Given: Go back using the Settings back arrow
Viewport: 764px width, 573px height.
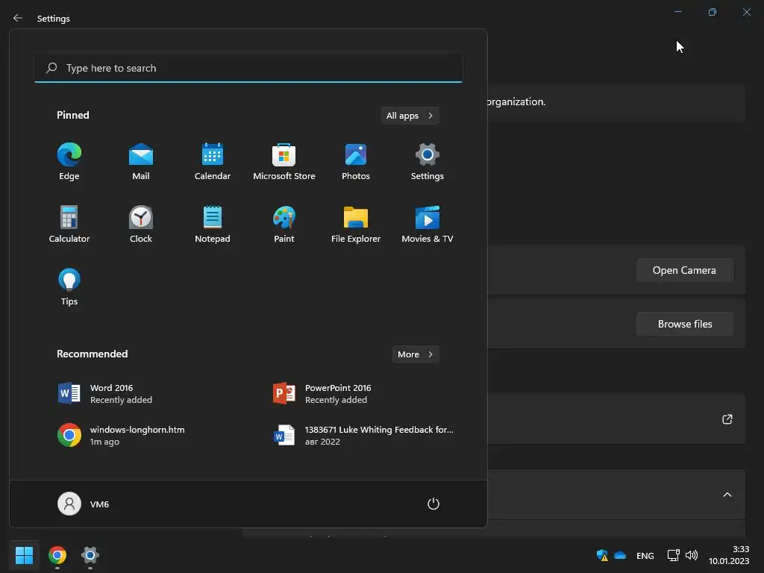Looking at the screenshot, I should [18, 18].
